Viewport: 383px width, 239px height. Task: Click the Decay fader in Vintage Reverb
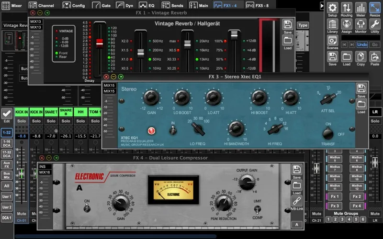(100, 43)
